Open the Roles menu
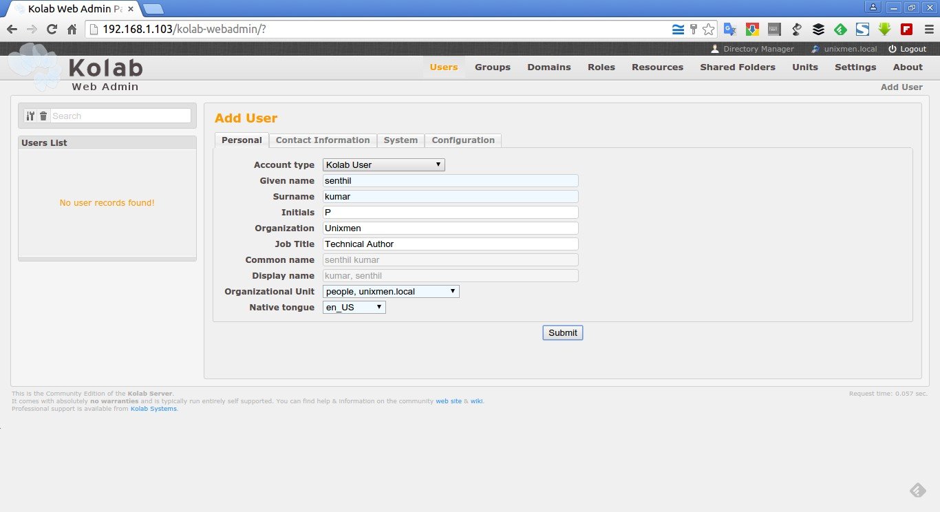940x512 pixels. [x=601, y=67]
